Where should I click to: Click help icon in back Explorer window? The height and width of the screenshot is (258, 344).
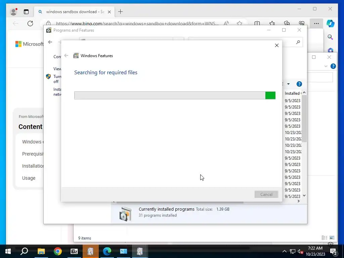[x=333, y=66]
